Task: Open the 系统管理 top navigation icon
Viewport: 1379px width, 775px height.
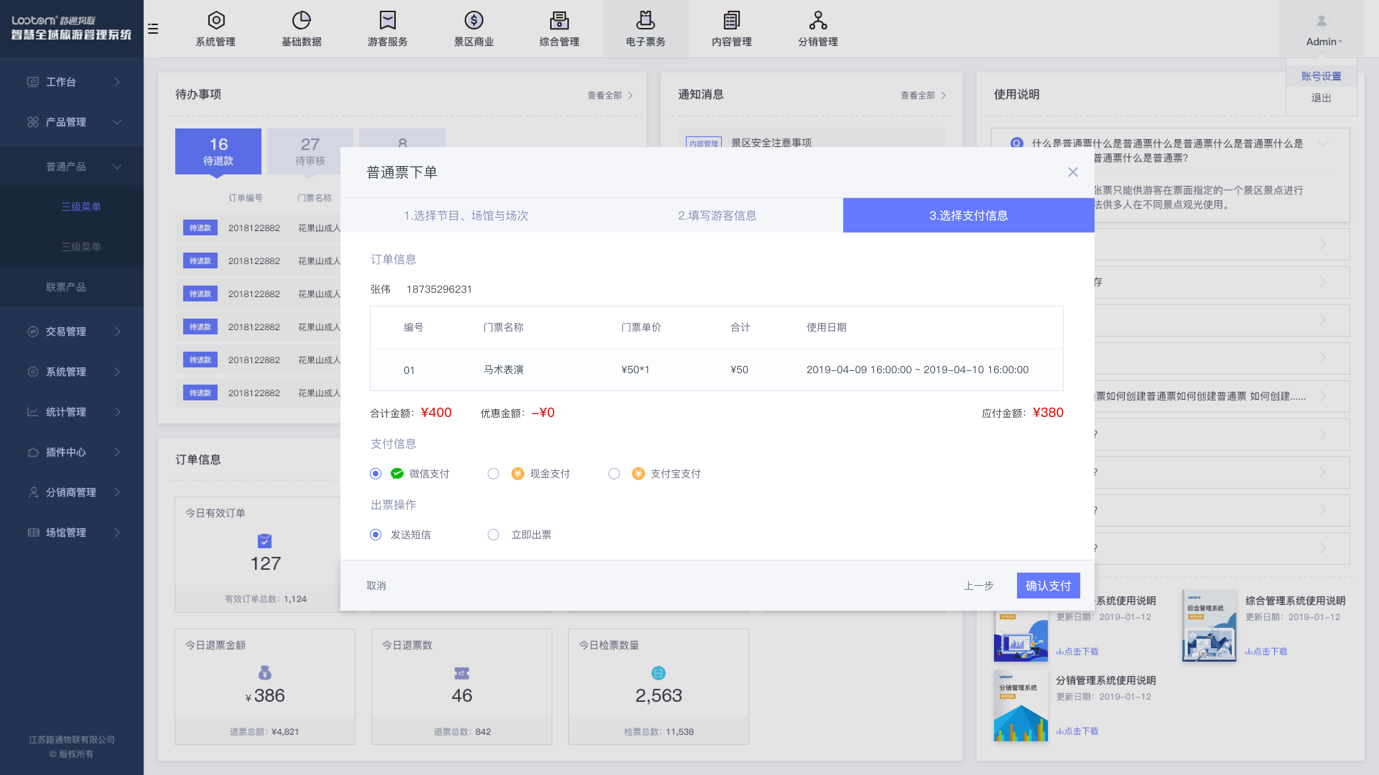Action: coord(216,21)
